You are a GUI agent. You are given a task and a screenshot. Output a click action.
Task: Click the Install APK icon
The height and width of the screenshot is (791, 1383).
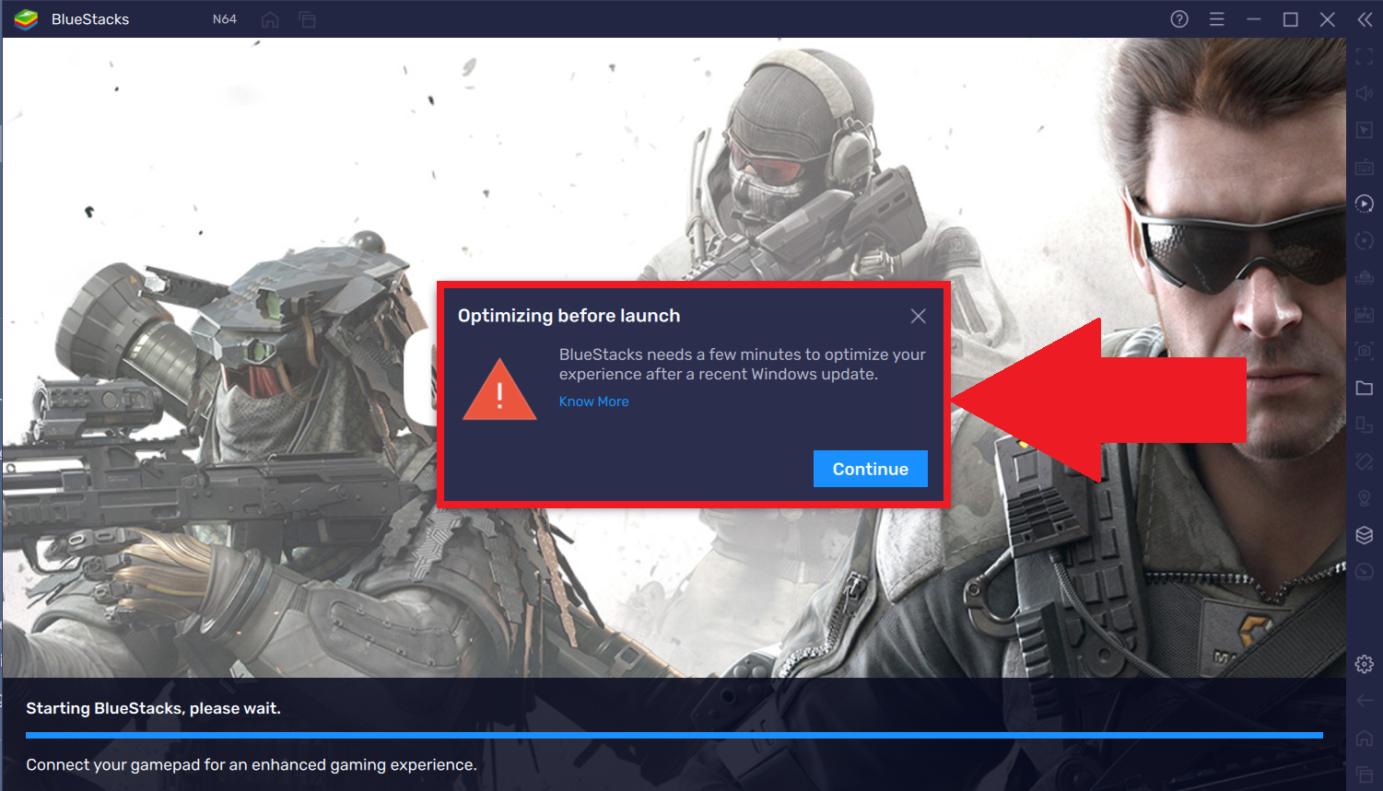[1365, 314]
